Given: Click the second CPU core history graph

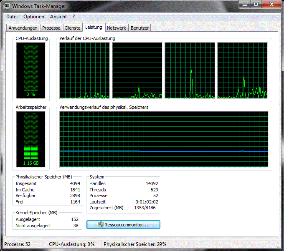Looking at the screenshot, I should click(x=137, y=70).
